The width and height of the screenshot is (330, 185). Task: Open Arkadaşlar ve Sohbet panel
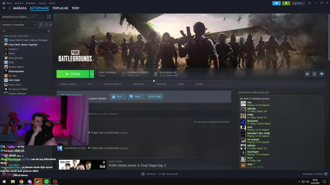click(315, 174)
